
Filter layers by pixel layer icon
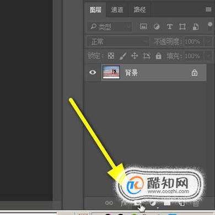pos(143,26)
